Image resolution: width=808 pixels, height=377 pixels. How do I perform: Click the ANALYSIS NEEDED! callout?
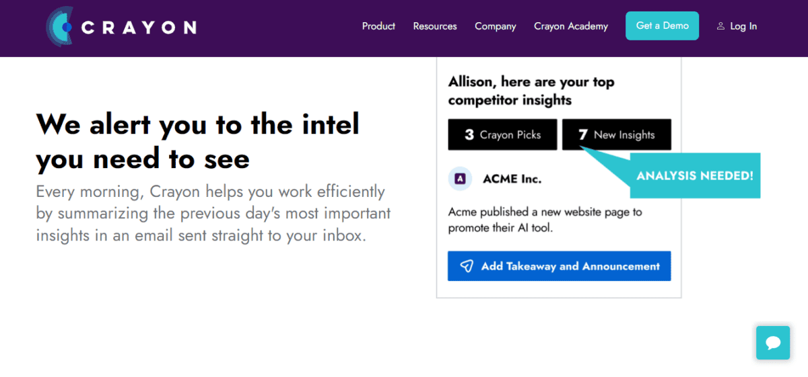pos(695,175)
